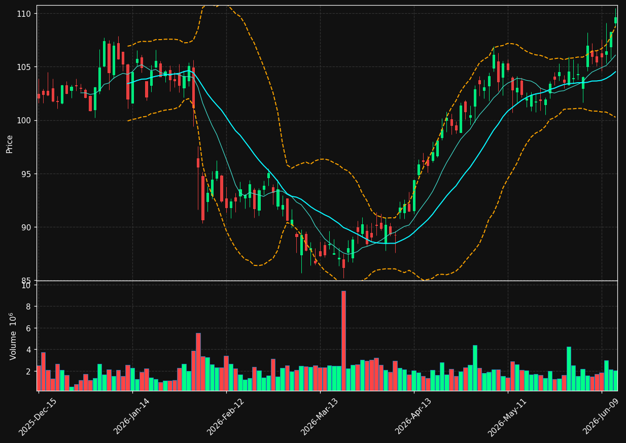Screen dimensions: 626x443
Task: Select the tall green volume bar near 4.4 million
Action: [475, 368]
